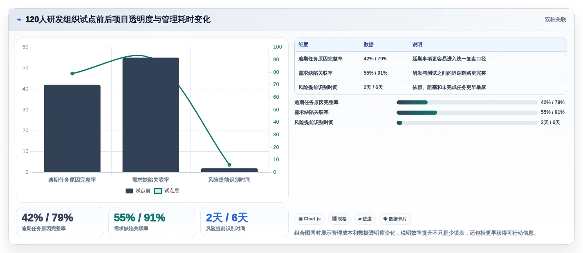This screenshot has width=583, height=253.
Task: Click right axis value 100
Action: 278,47
